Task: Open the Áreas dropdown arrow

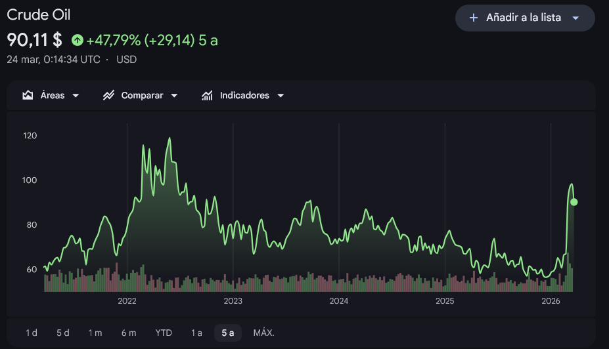Action: coord(76,96)
